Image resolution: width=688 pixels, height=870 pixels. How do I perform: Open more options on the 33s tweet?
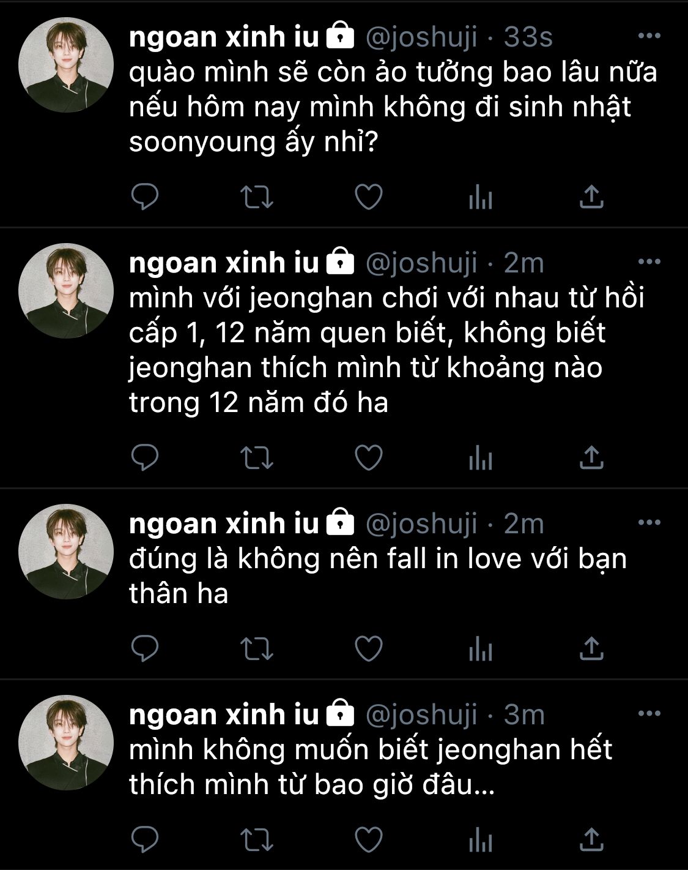[649, 36]
